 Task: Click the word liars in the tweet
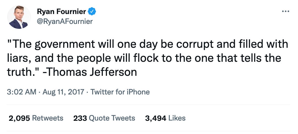(x=19, y=58)
